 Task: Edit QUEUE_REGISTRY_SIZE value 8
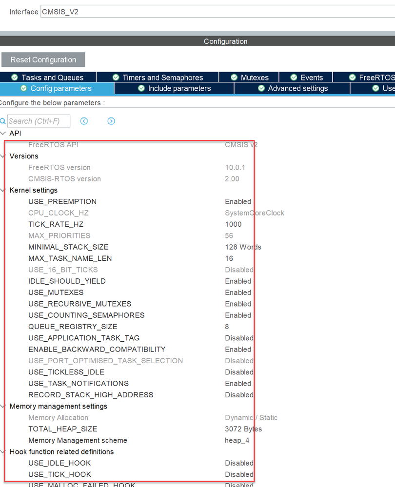227,327
